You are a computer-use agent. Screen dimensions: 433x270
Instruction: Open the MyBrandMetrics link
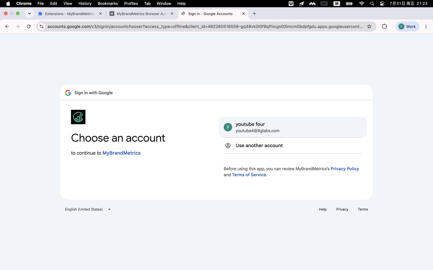[122, 153]
